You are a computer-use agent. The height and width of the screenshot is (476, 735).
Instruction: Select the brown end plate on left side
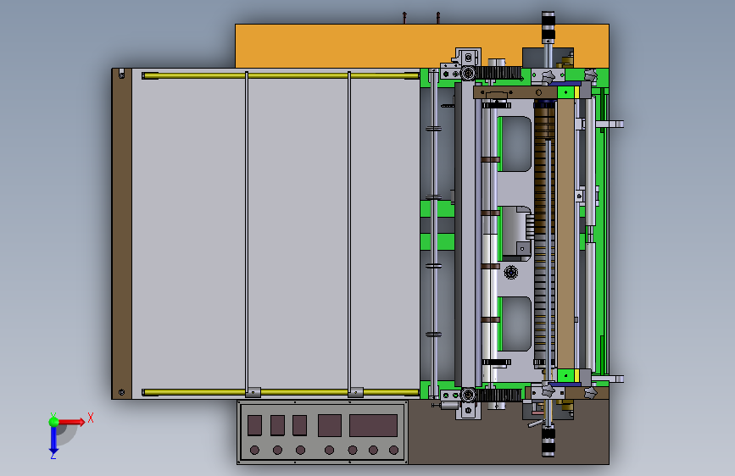coord(122,234)
